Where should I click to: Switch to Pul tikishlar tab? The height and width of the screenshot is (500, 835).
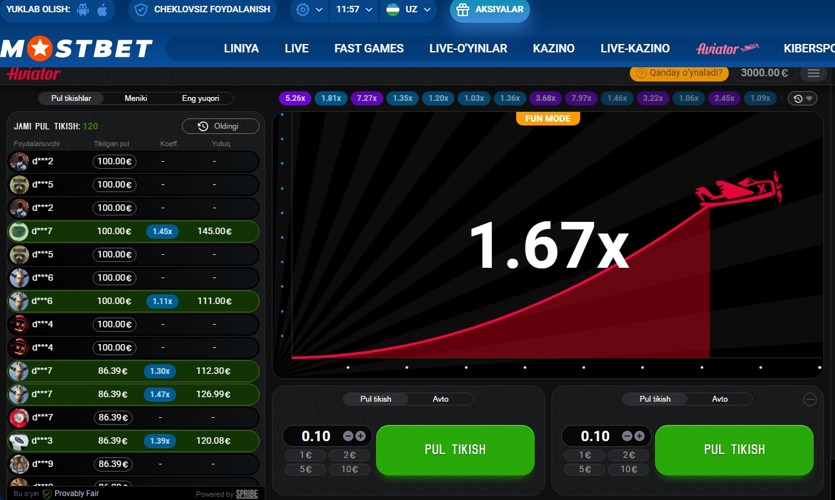(x=71, y=98)
